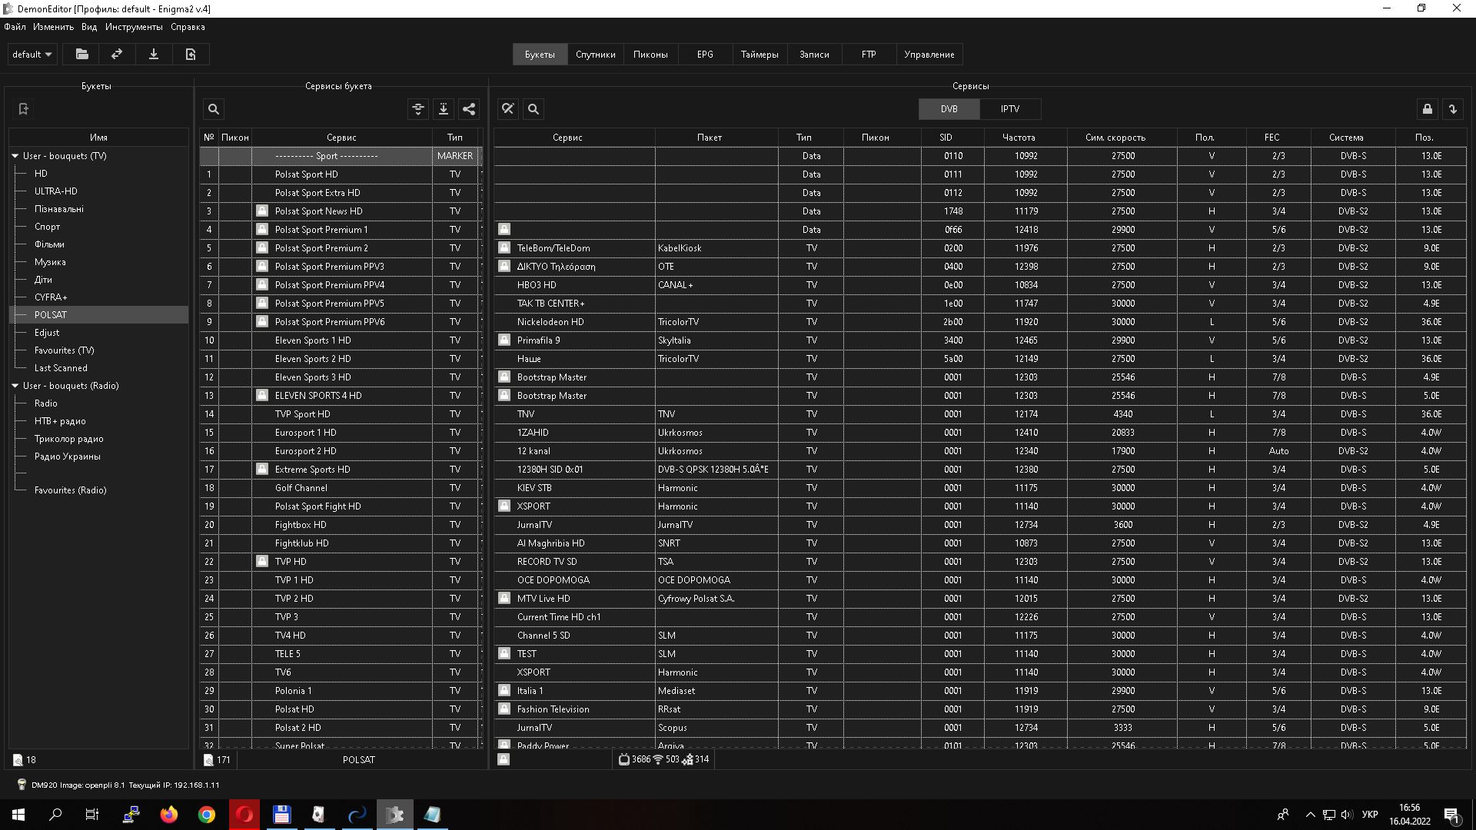Open Firefox from the taskbar
The height and width of the screenshot is (830, 1476).
pos(169,815)
